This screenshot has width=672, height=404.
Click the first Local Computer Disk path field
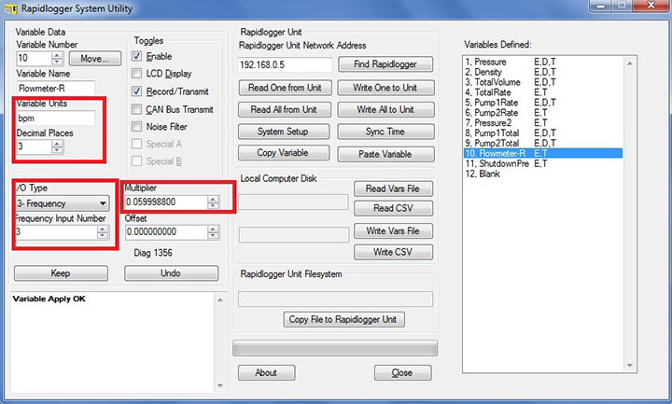(293, 202)
